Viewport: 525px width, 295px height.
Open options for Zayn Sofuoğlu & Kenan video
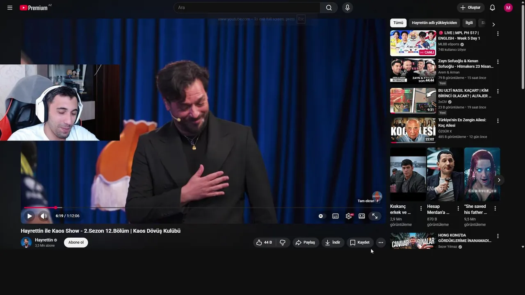[498, 62]
